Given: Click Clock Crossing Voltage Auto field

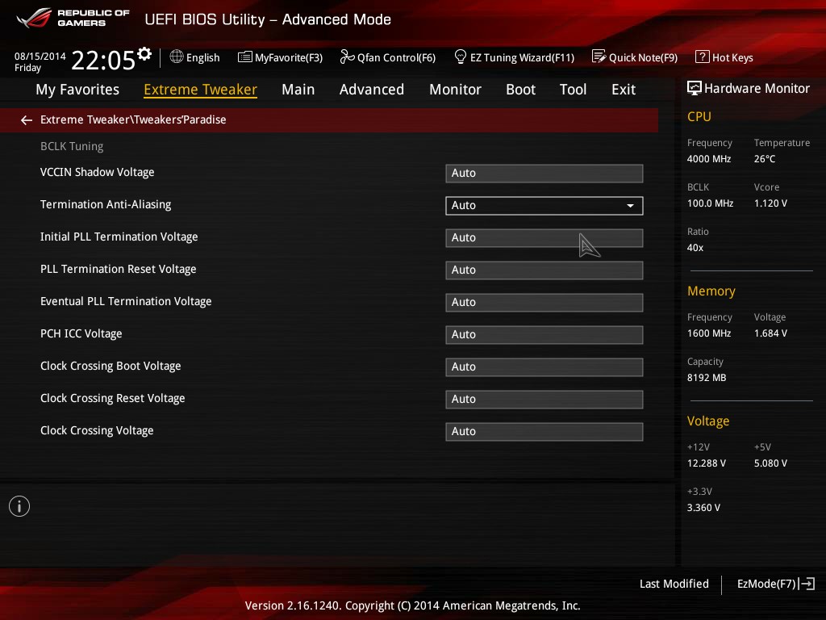Looking at the screenshot, I should point(544,432).
